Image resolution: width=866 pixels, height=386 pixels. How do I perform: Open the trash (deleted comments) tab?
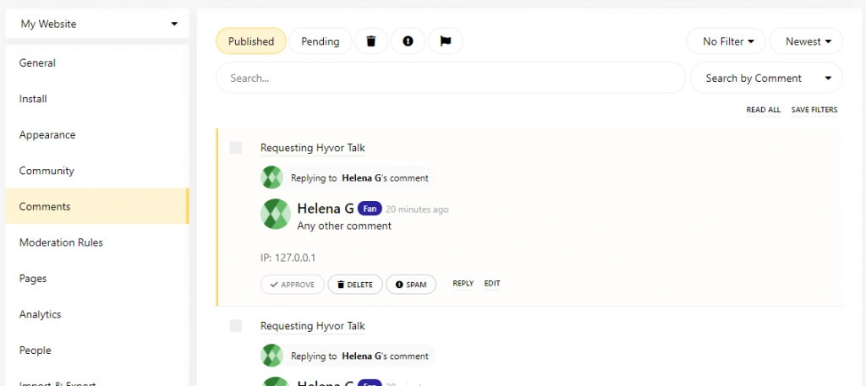371,41
